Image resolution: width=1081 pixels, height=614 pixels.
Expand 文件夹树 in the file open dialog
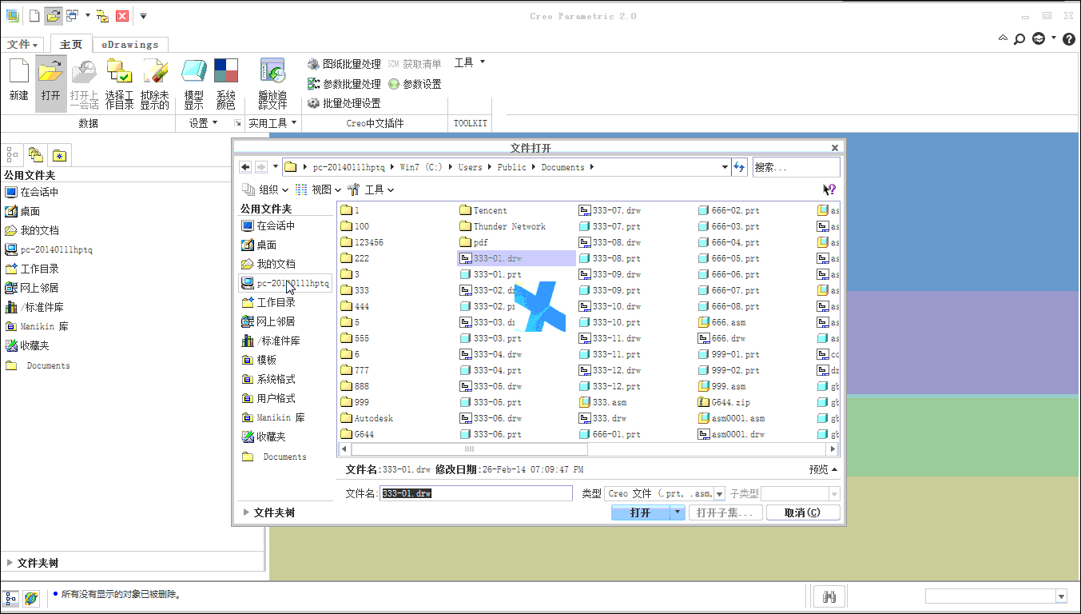pos(269,512)
